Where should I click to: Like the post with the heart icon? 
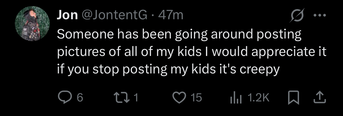pos(180,97)
